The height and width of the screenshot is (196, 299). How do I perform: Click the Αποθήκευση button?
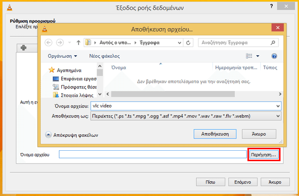coord(215,134)
